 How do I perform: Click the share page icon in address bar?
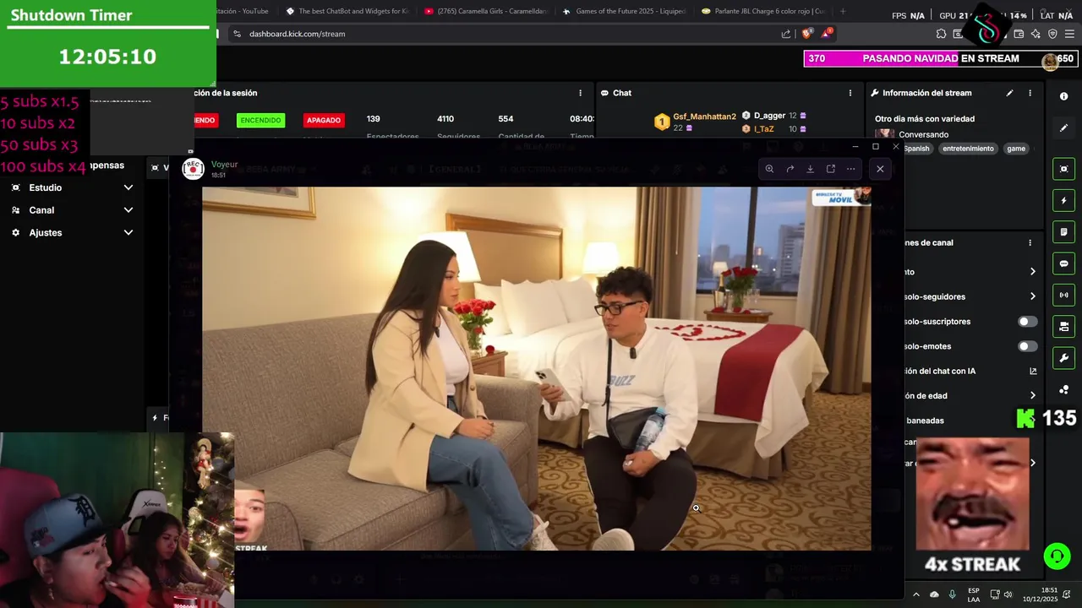[x=785, y=34]
